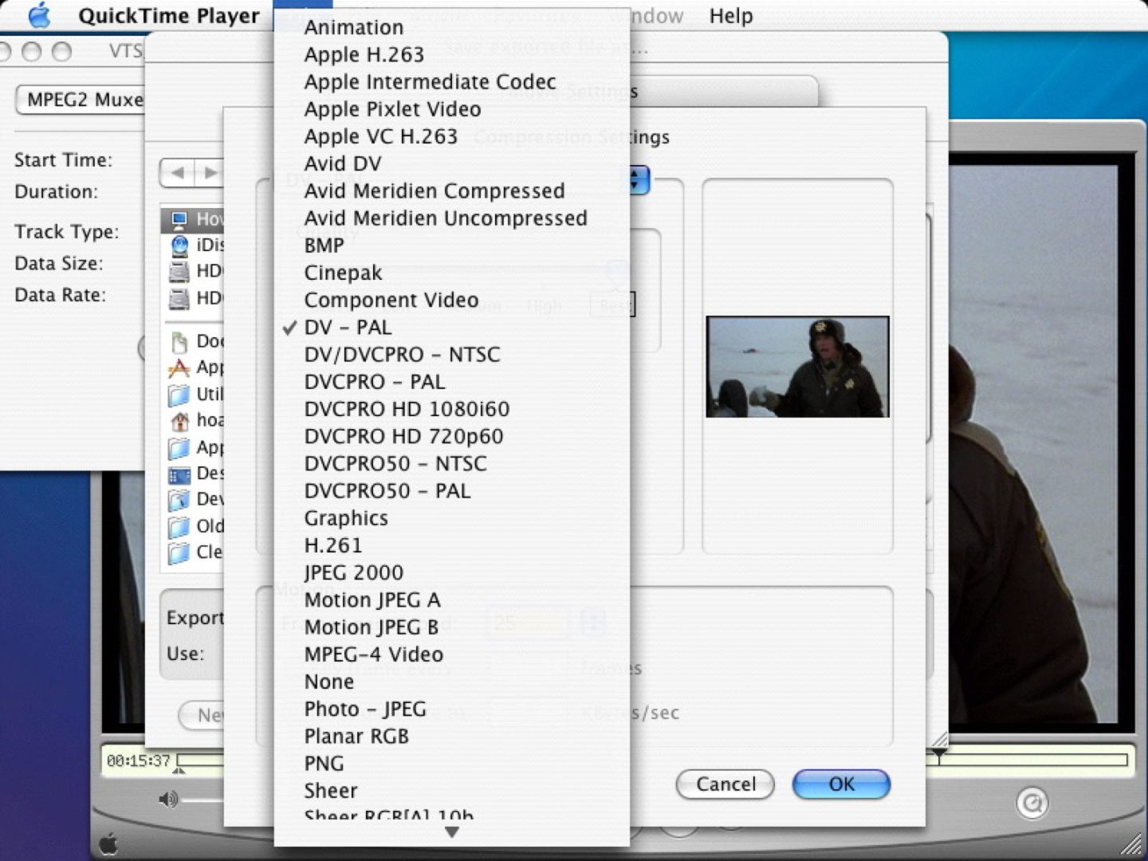Open the MPEG2 Muxed track dropdown
Screen dimensions: 1148x861
[x=80, y=100]
